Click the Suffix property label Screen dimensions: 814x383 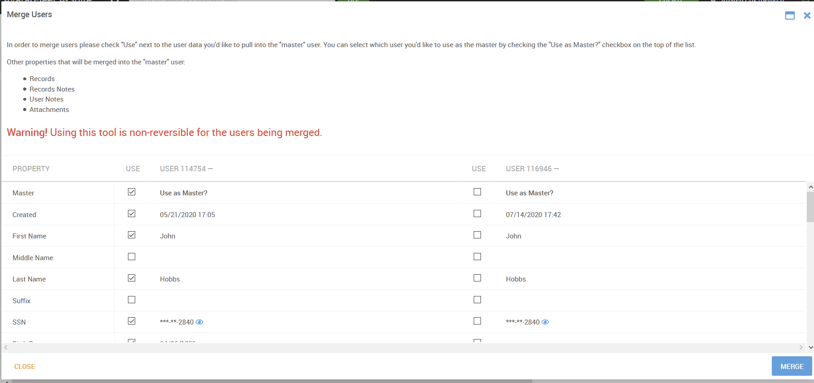(21, 301)
